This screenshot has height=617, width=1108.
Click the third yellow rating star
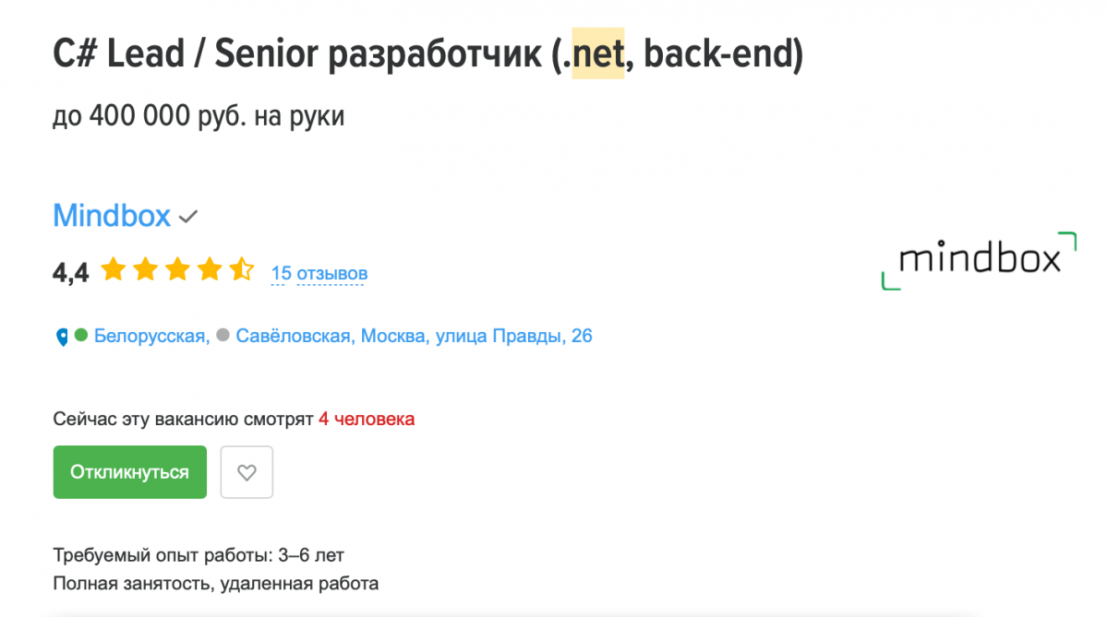(x=178, y=269)
